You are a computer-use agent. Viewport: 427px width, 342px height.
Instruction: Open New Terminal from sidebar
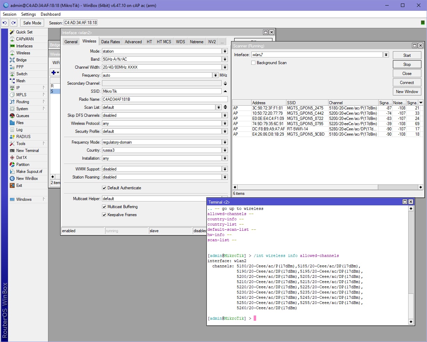click(x=27, y=150)
